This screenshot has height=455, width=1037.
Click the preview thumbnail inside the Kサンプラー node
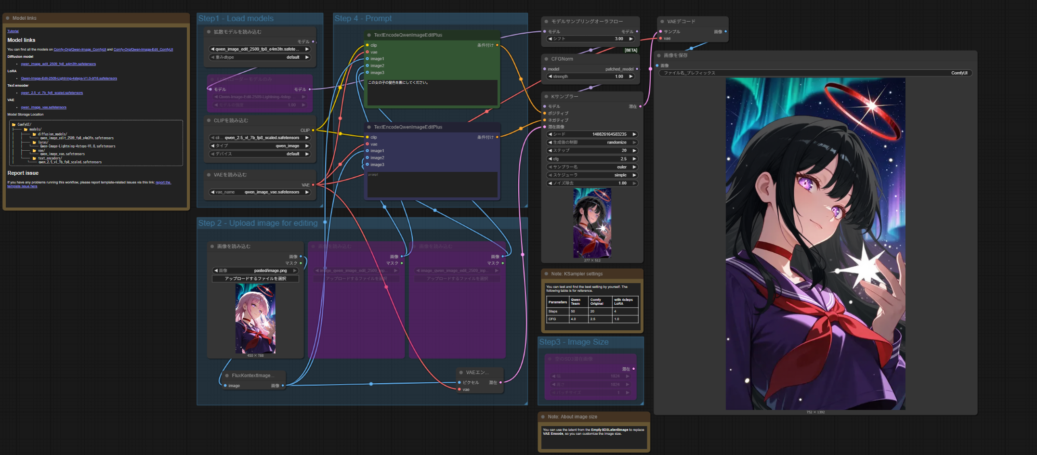point(592,223)
